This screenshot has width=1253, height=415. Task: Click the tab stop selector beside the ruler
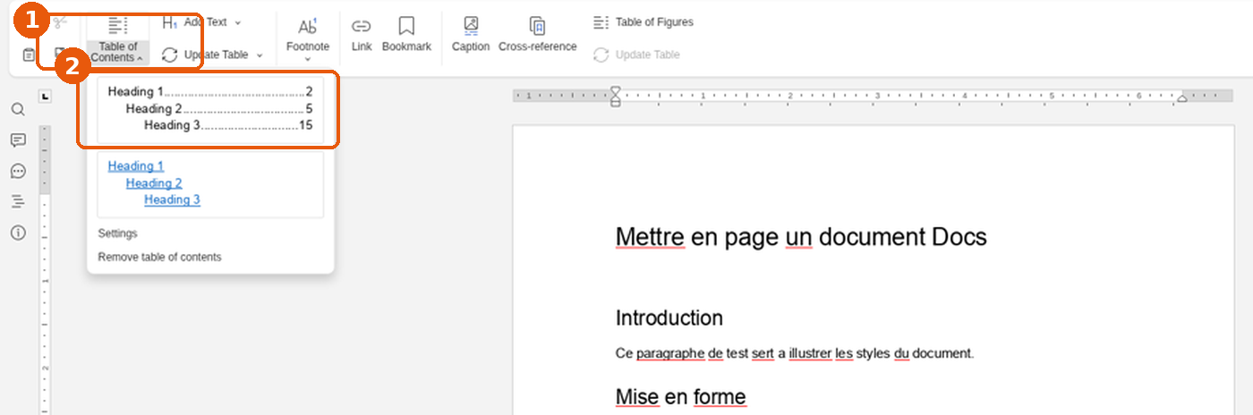pyautogui.click(x=46, y=96)
